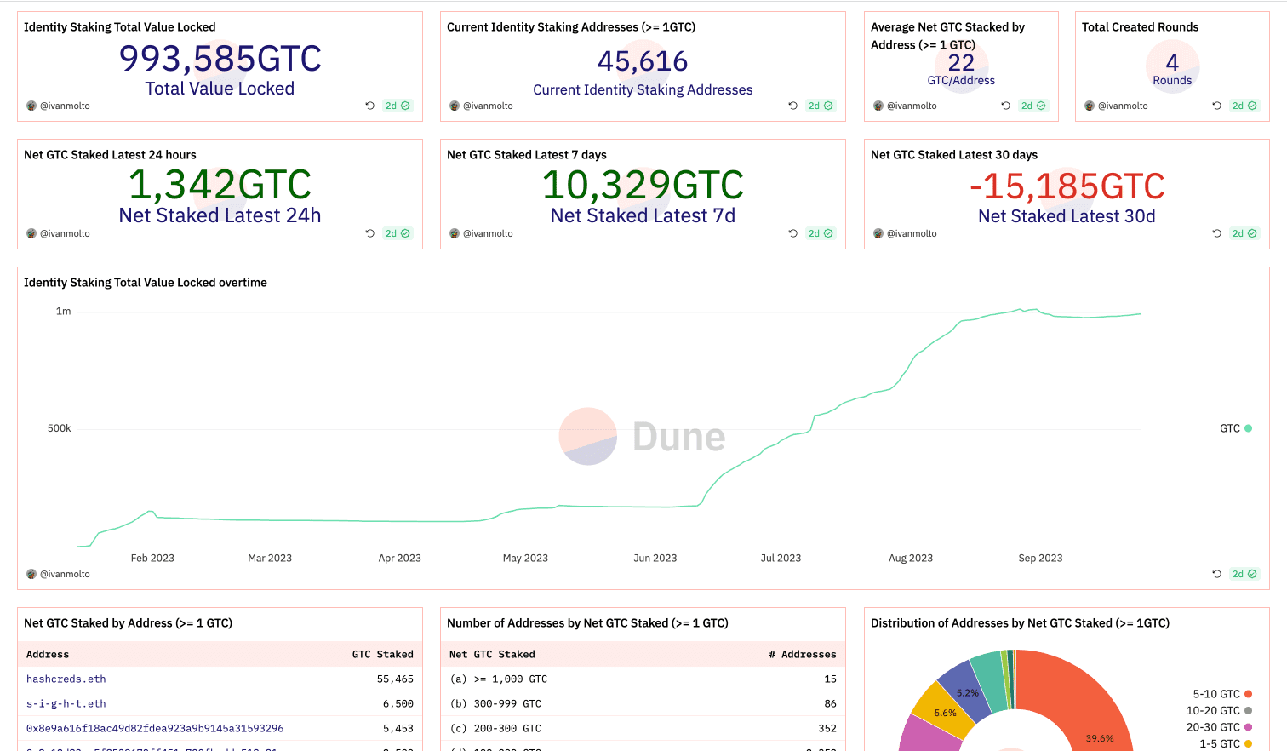This screenshot has width=1287, height=751.
Task: Refresh the Identity Staking Total Value Locked card
Action: pyautogui.click(x=369, y=106)
